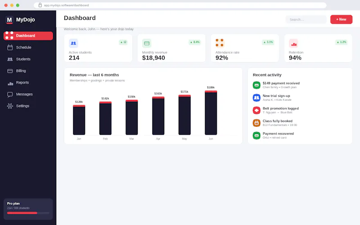360x225 pixels.
Task: Click the Pro plan label
Action: click(13, 203)
